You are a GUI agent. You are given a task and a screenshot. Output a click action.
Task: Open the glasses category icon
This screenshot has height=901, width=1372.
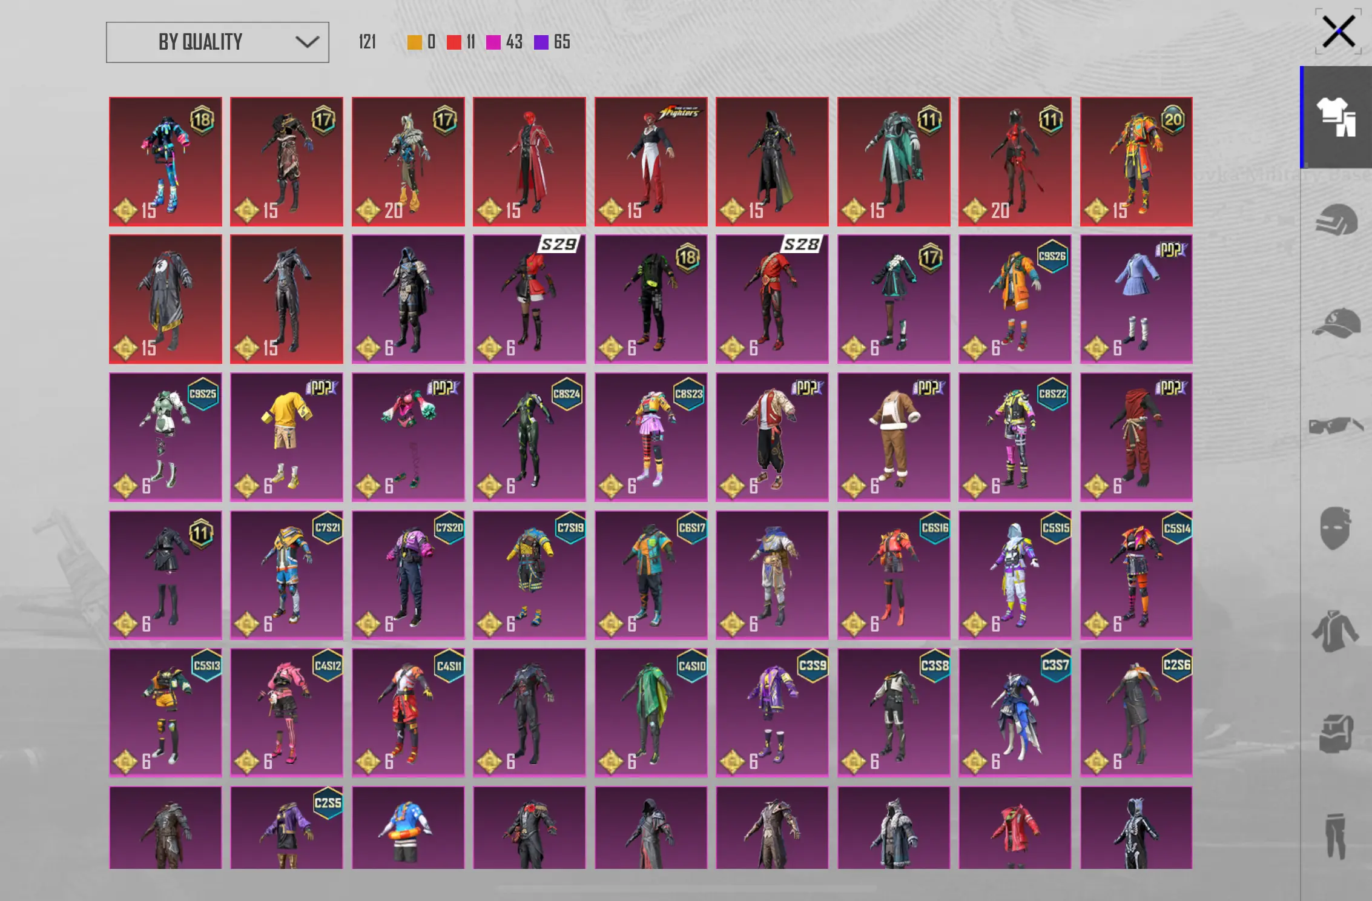coord(1336,425)
